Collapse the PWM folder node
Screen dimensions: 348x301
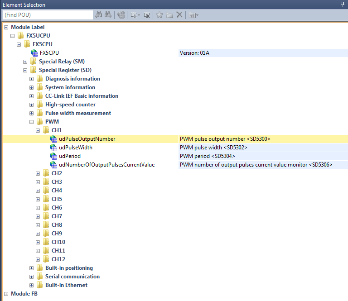pyautogui.click(x=32, y=122)
